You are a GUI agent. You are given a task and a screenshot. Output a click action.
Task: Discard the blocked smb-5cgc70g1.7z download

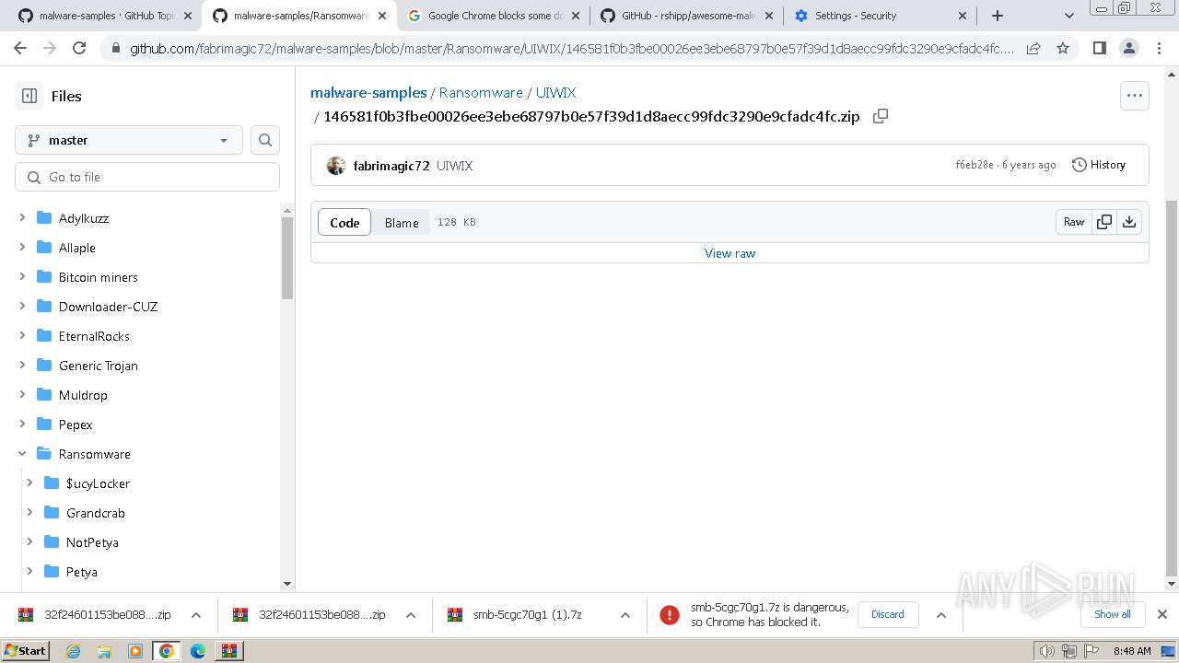tap(888, 614)
